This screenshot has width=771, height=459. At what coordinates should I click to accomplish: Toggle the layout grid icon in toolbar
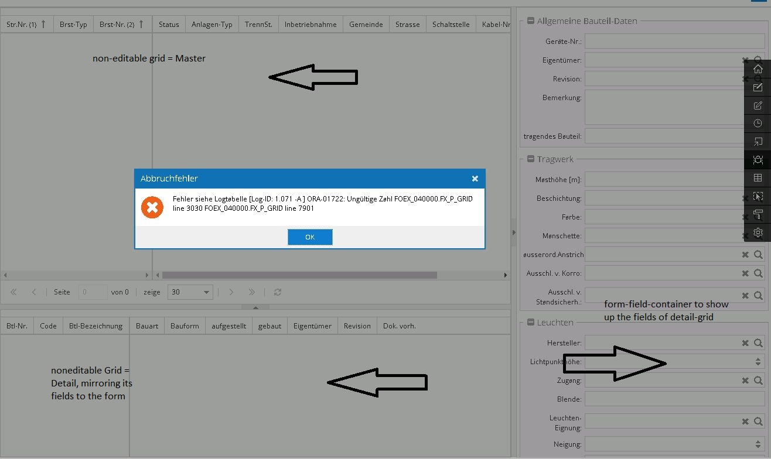coord(758,178)
